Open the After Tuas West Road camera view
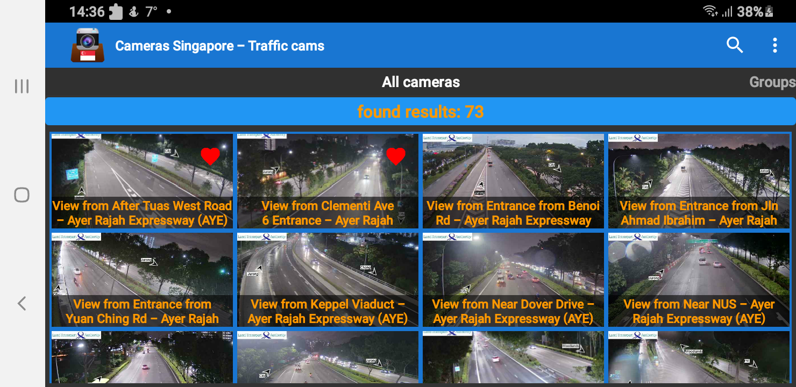 142,181
